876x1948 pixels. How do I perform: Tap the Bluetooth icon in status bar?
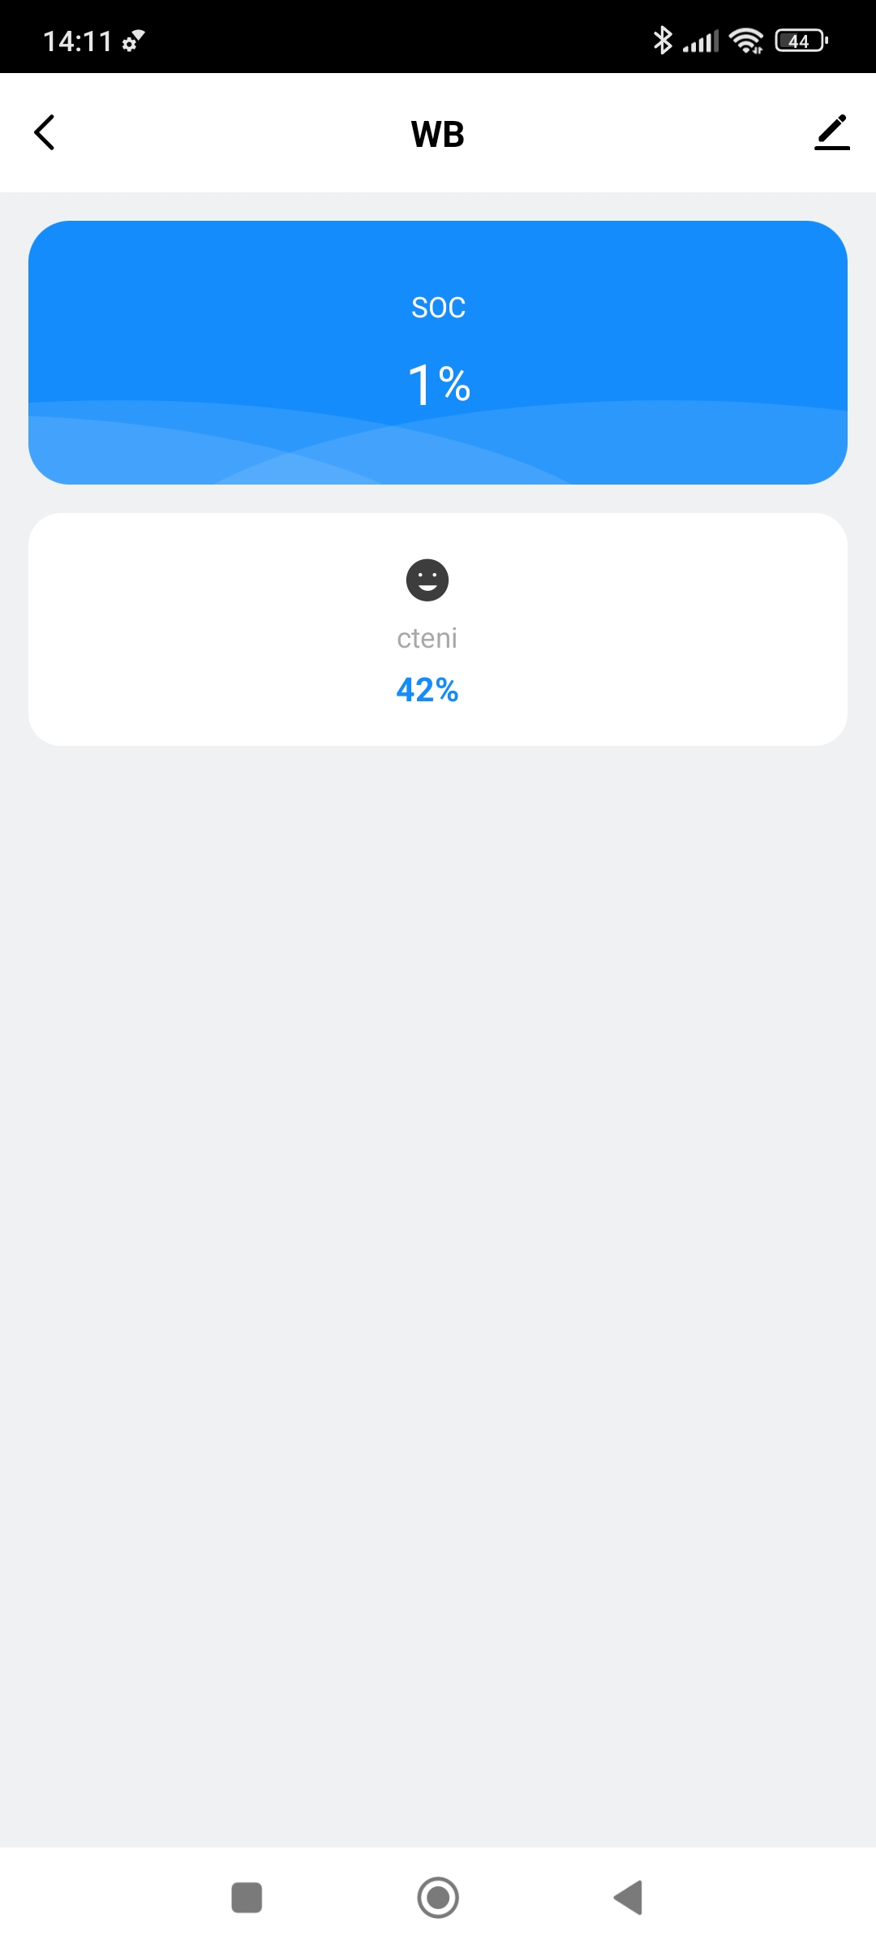pyautogui.click(x=663, y=40)
